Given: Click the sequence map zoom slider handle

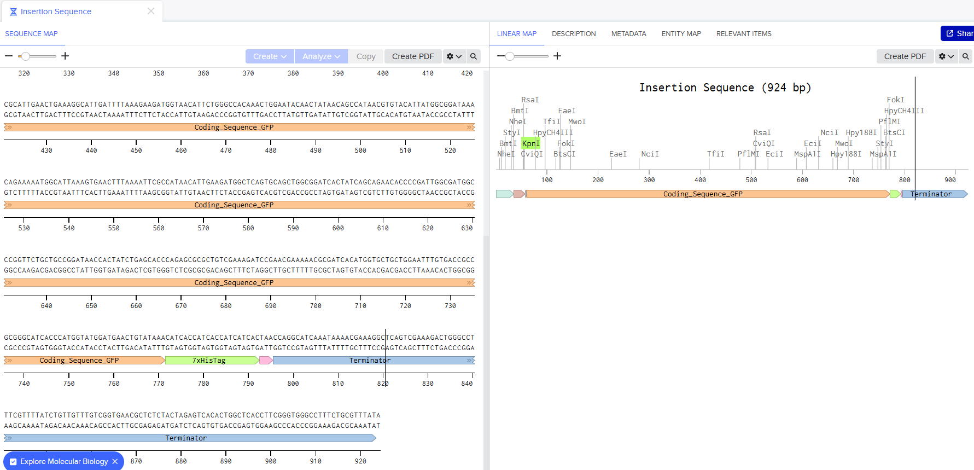Looking at the screenshot, I should pyautogui.click(x=25, y=56).
